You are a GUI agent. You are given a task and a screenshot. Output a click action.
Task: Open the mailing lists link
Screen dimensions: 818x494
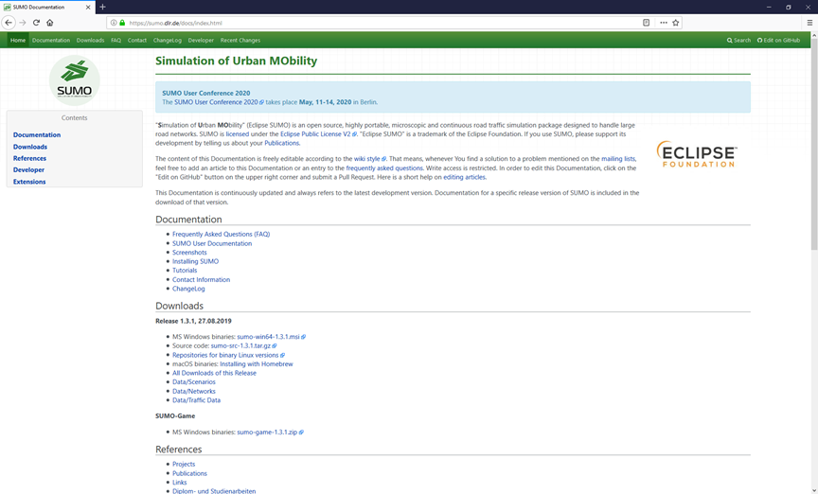pyautogui.click(x=618, y=159)
